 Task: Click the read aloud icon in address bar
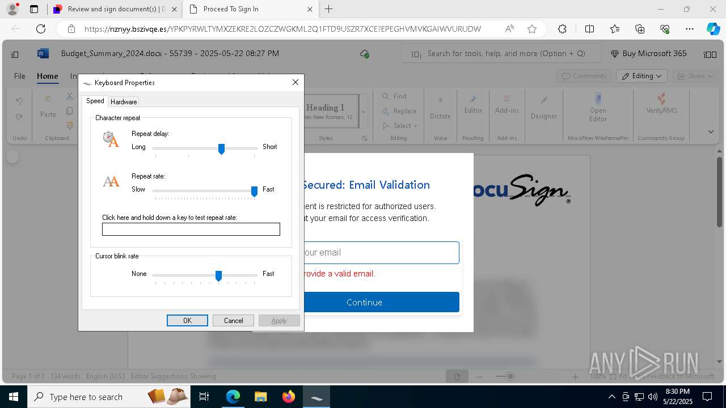pyautogui.click(x=509, y=29)
